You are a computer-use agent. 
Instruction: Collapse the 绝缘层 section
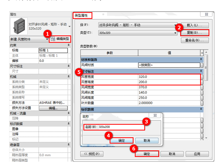pyautogui.click(x=68, y=144)
